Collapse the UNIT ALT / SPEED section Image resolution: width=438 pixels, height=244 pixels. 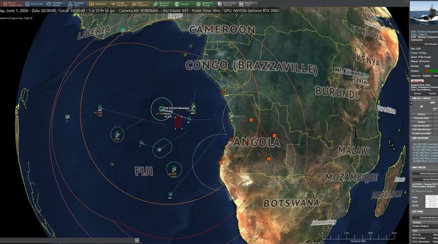(424, 99)
